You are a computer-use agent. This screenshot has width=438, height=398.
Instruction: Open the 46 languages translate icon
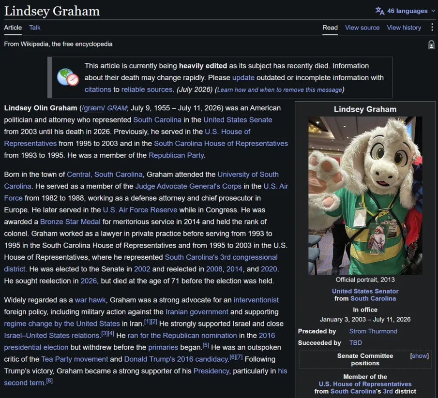[x=379, y=11]
